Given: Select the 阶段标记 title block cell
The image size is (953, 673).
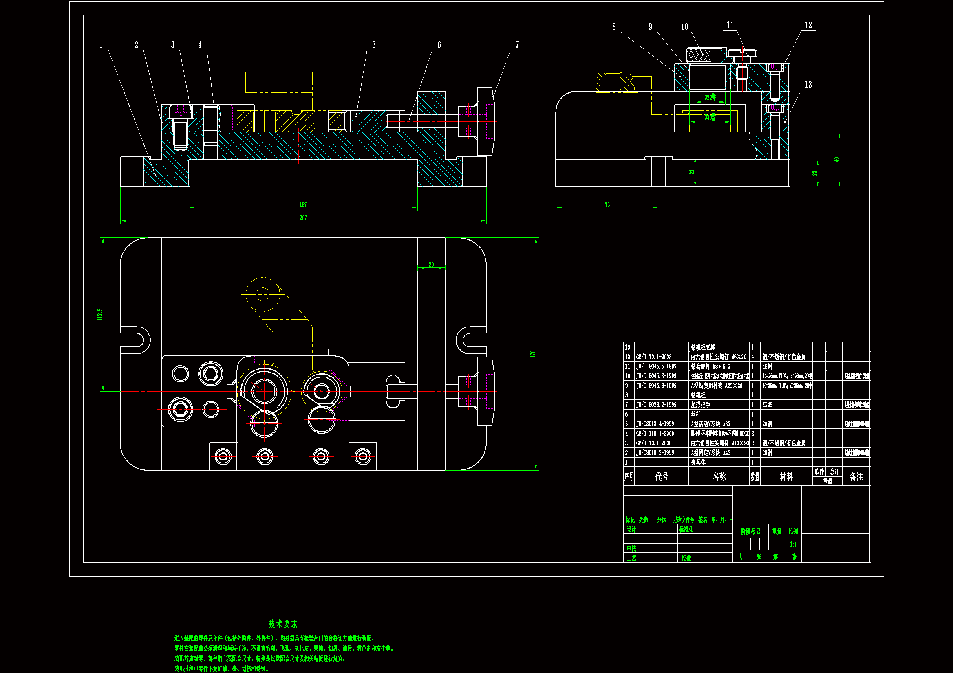Looking at the screenshot, I should pos(750,532).
